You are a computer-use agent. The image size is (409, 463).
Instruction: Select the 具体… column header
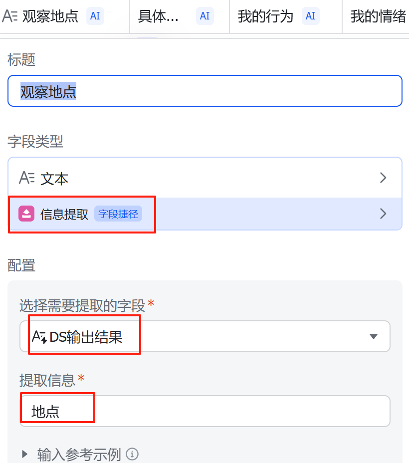point(158,16)
